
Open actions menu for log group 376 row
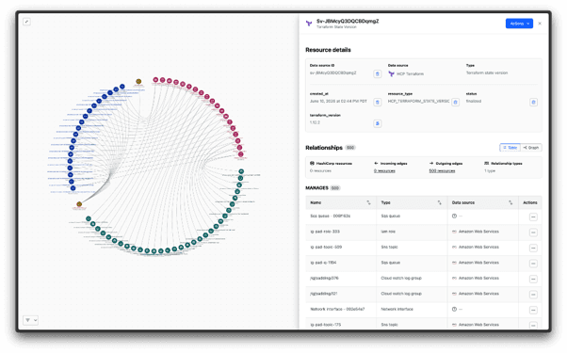tap(533, 279)
